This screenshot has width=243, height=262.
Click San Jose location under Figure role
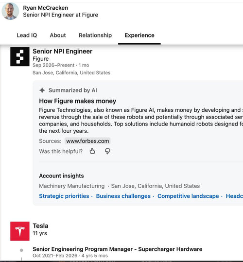click(x=71, y=73)
